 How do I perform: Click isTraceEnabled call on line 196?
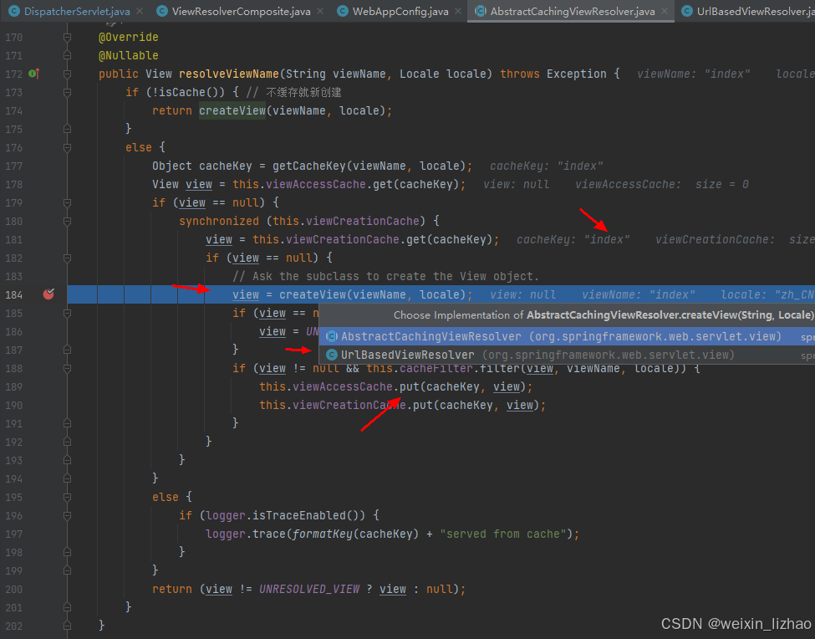[298, 515]
